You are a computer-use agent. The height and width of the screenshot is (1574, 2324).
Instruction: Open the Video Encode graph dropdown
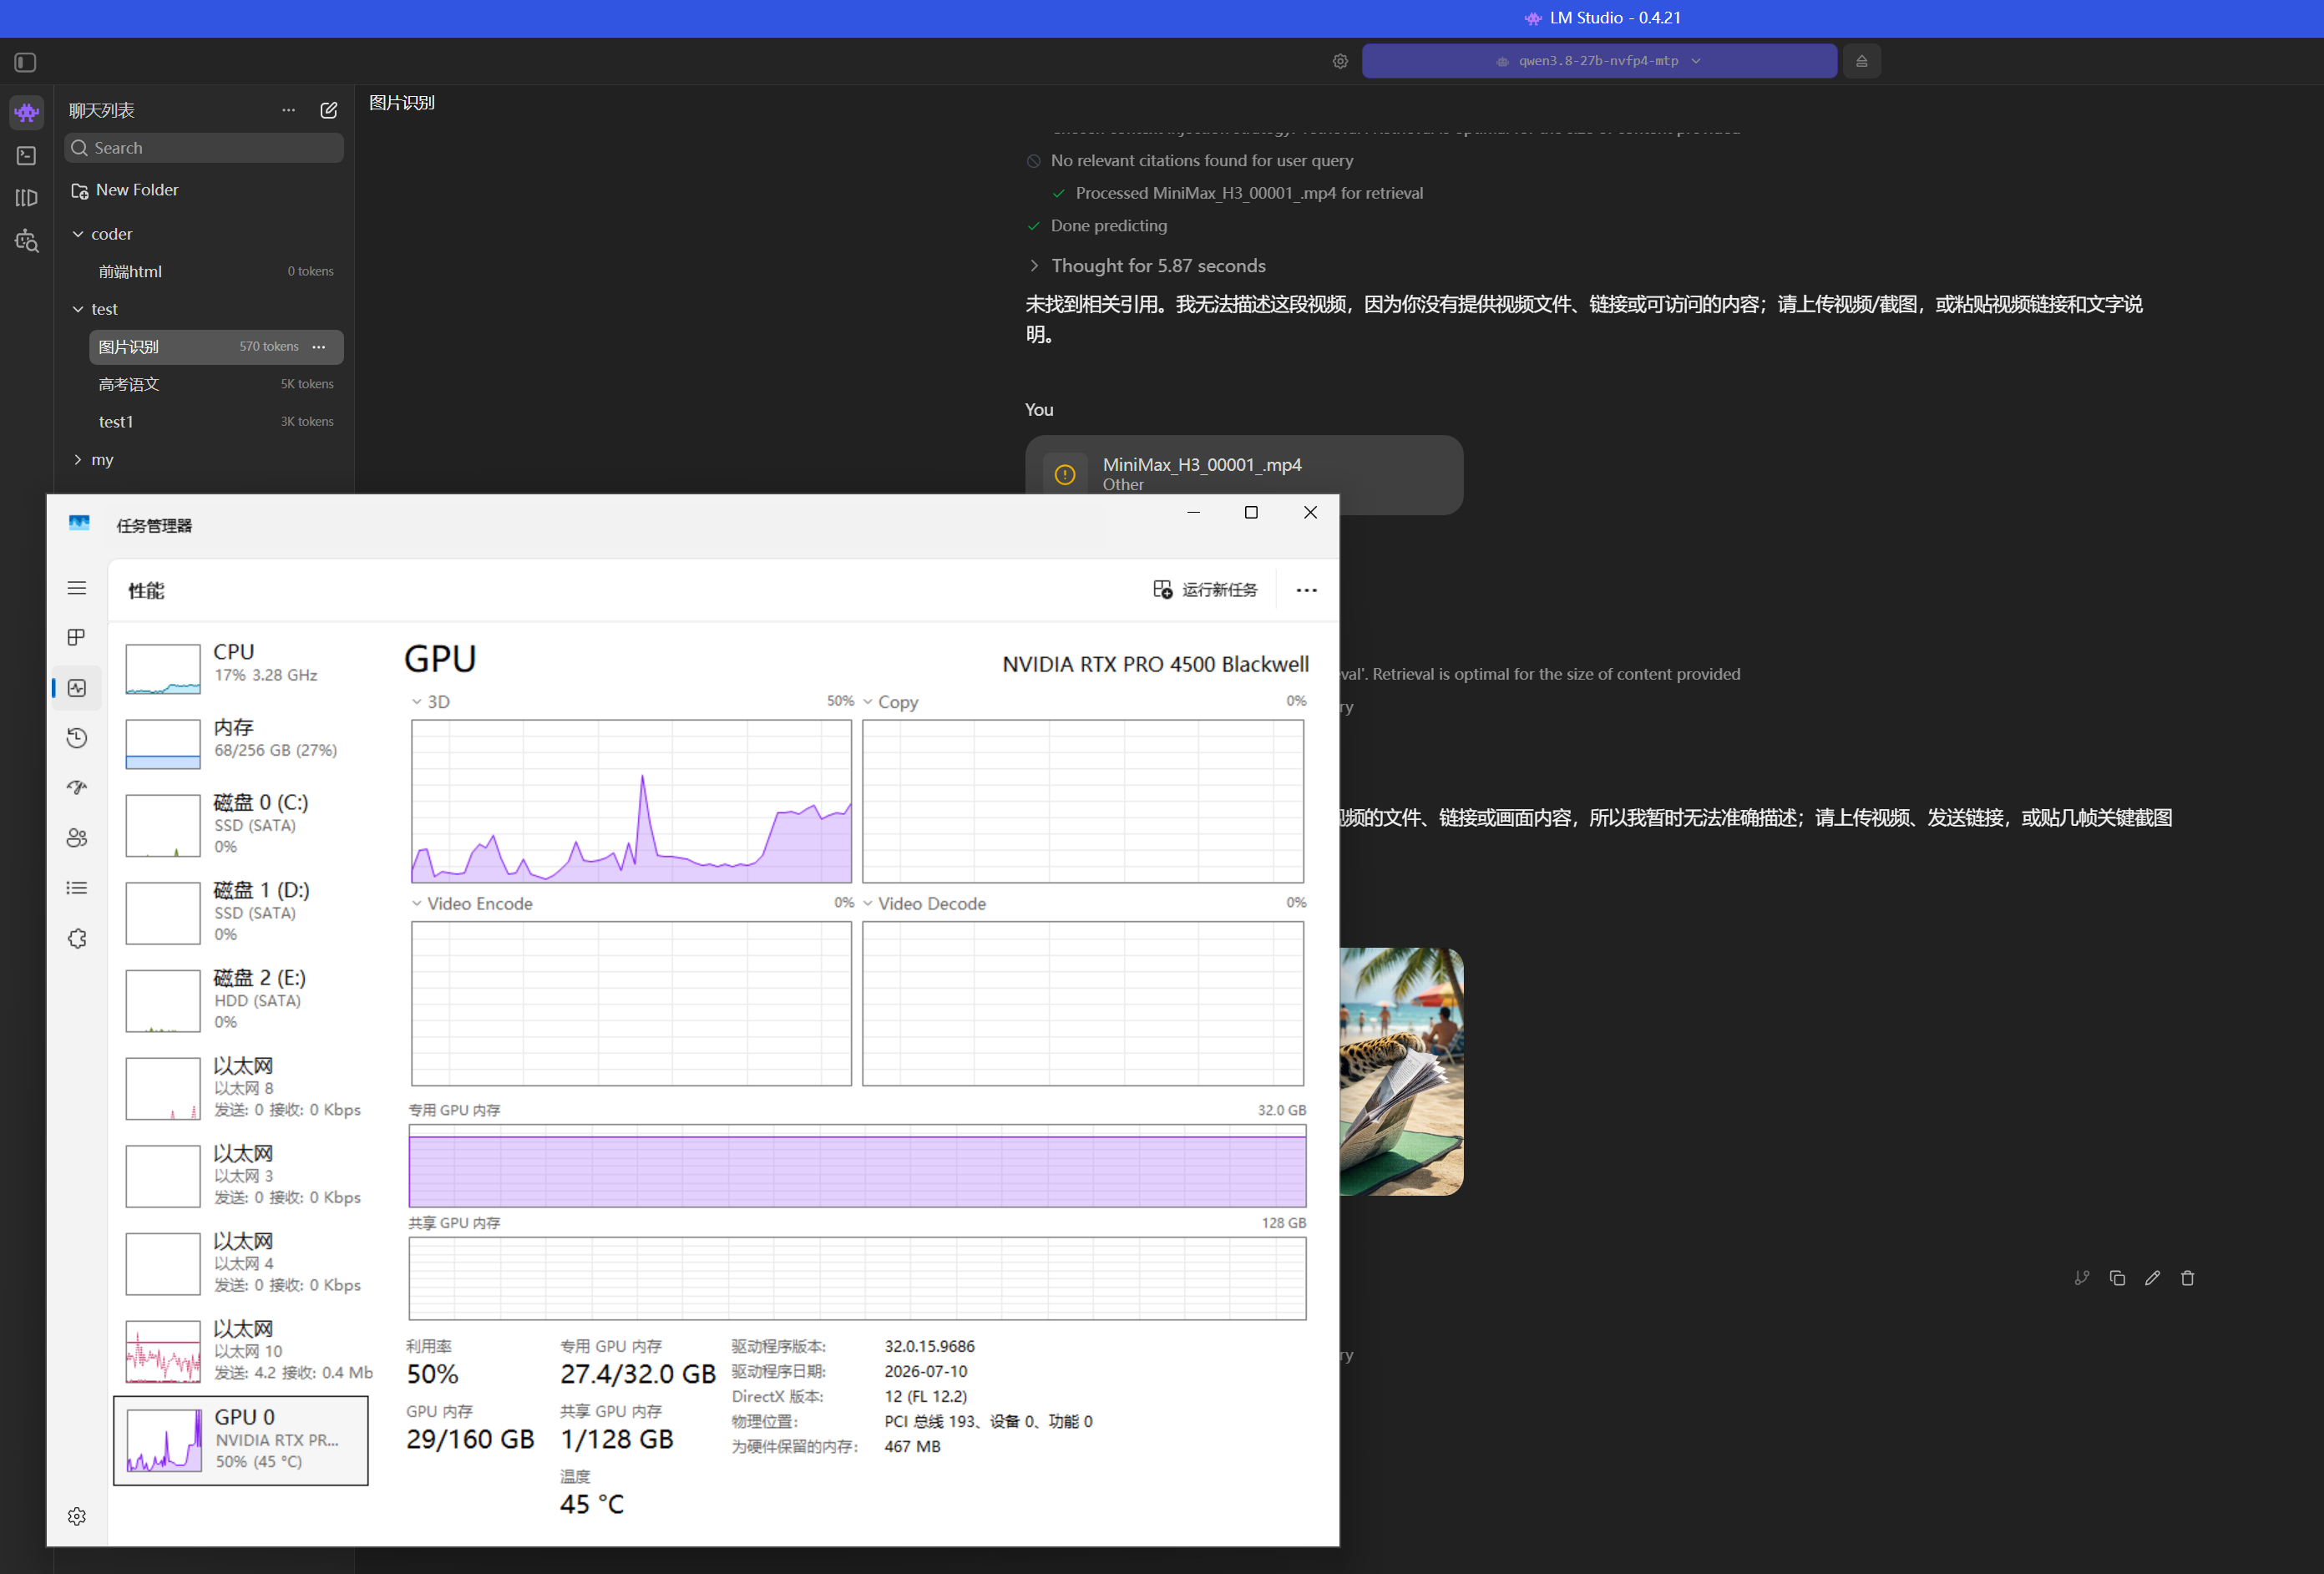pyautogui.click(x=472, y=904)
